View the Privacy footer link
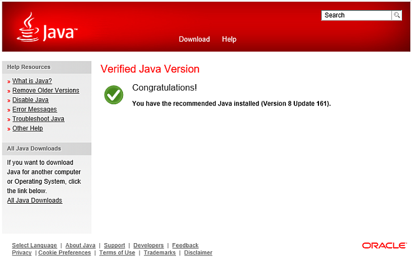 [x=22, y=253]
